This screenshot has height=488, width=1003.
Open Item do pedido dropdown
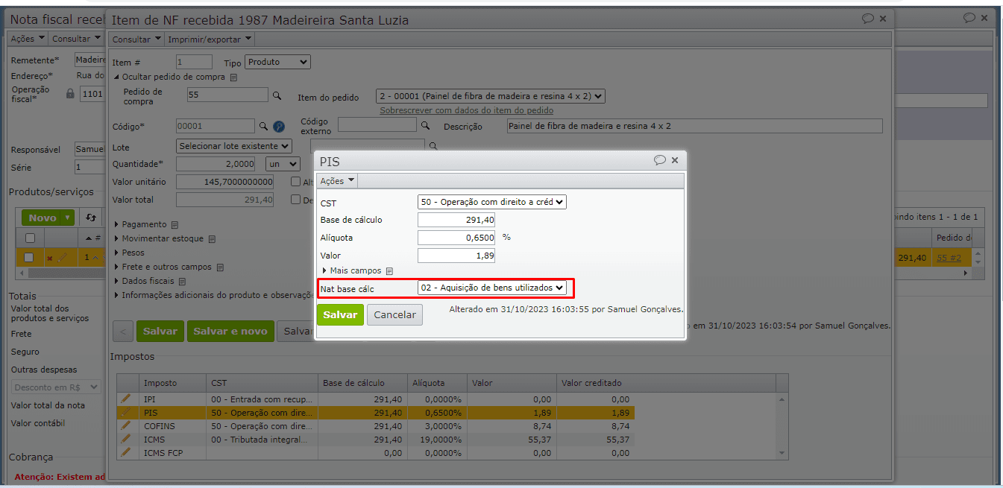(490, 96)
